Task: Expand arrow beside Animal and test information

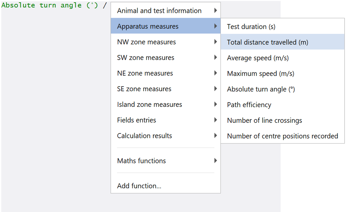Action: tap(215, 11)
